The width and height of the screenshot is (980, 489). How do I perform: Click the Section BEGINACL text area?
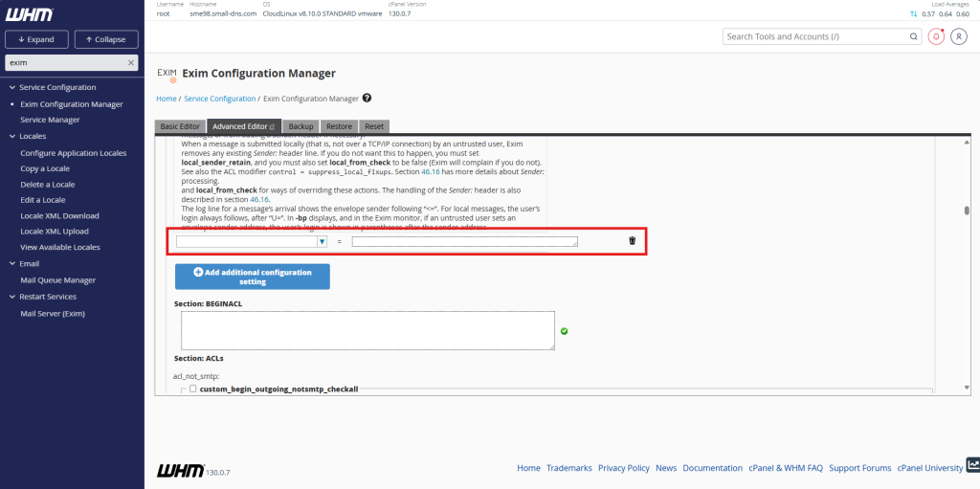click(367, 330)
